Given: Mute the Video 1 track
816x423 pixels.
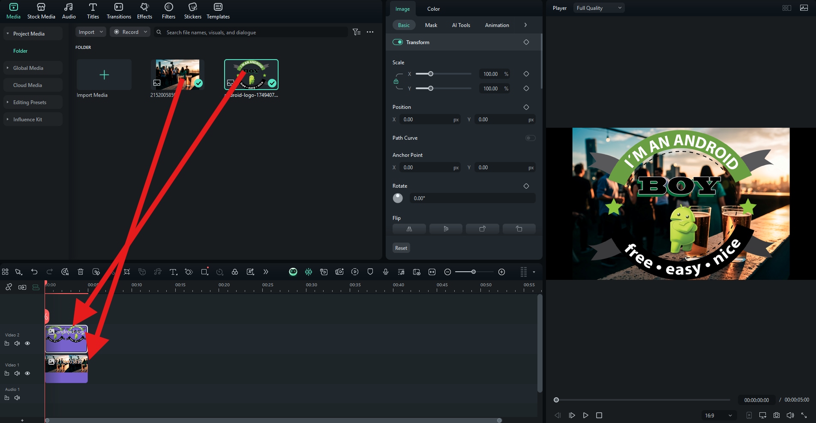Looking at the screenshot, I should click(x=17, y=373).
